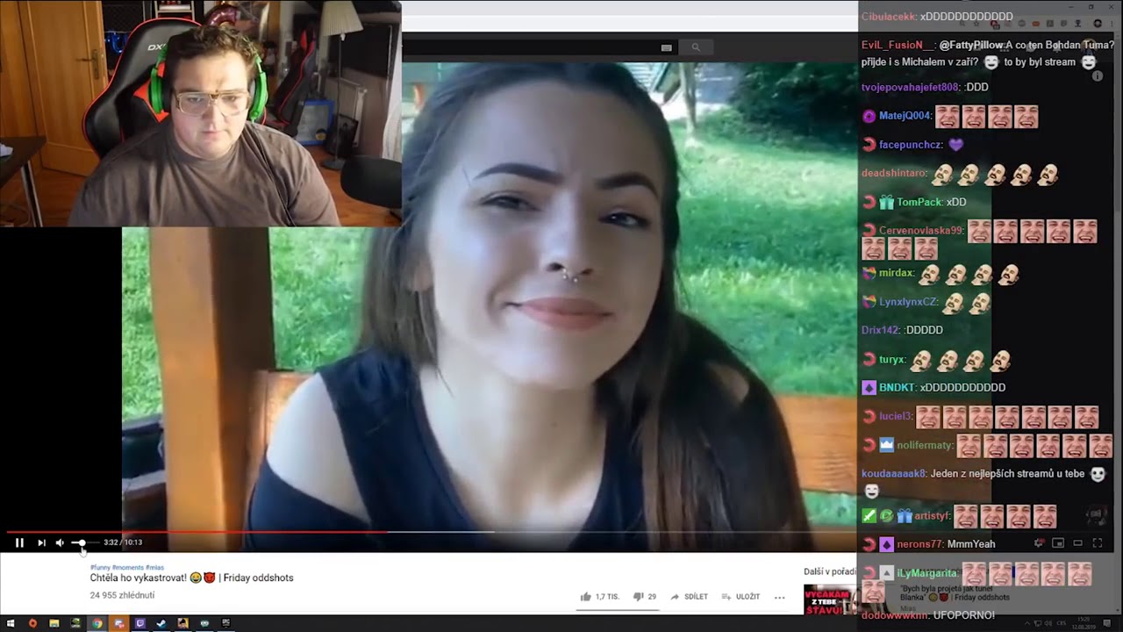Screen dimensions: 1123x632
Task: Click chat username iLyMargarita
Action: 926,573
